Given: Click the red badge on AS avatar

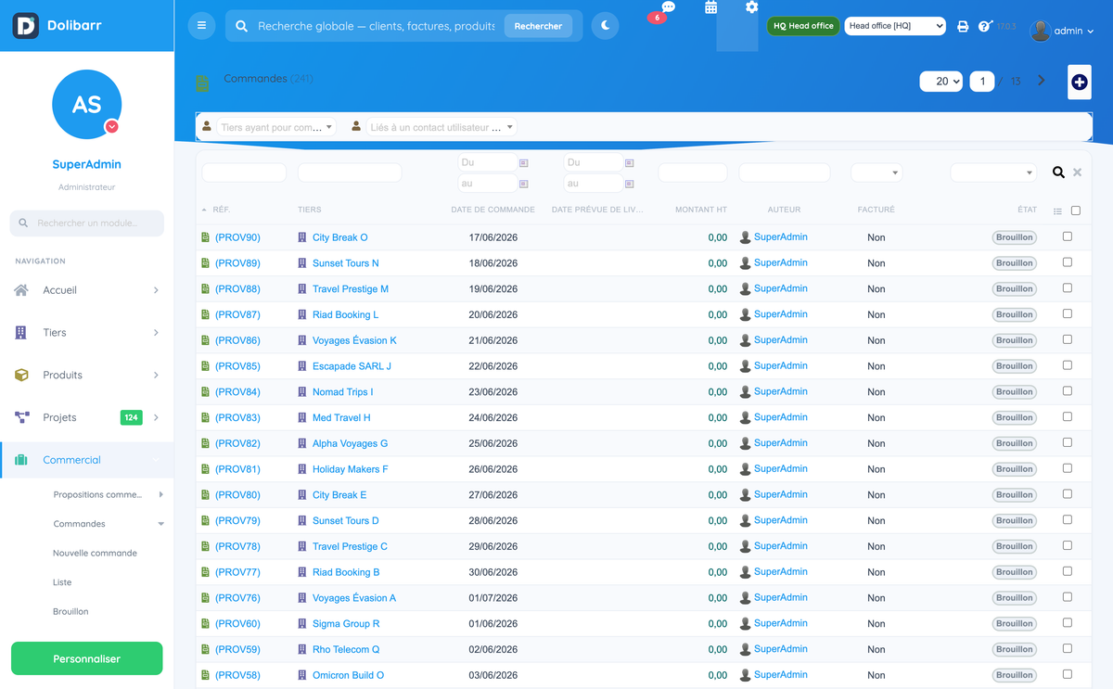Looking at the screenshot, I should coord(111,126).
